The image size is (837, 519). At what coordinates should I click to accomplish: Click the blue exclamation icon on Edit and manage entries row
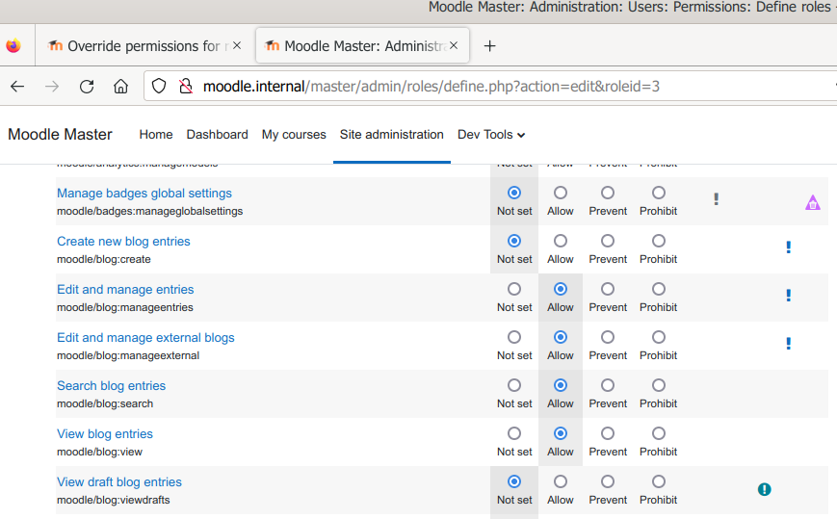[789, 295]
